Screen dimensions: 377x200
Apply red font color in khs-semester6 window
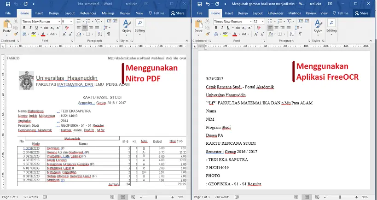tap(43, 34)
